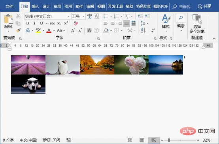
Task: Click 修订: 关闭 in status bar
Action: (x=51, y=140)
